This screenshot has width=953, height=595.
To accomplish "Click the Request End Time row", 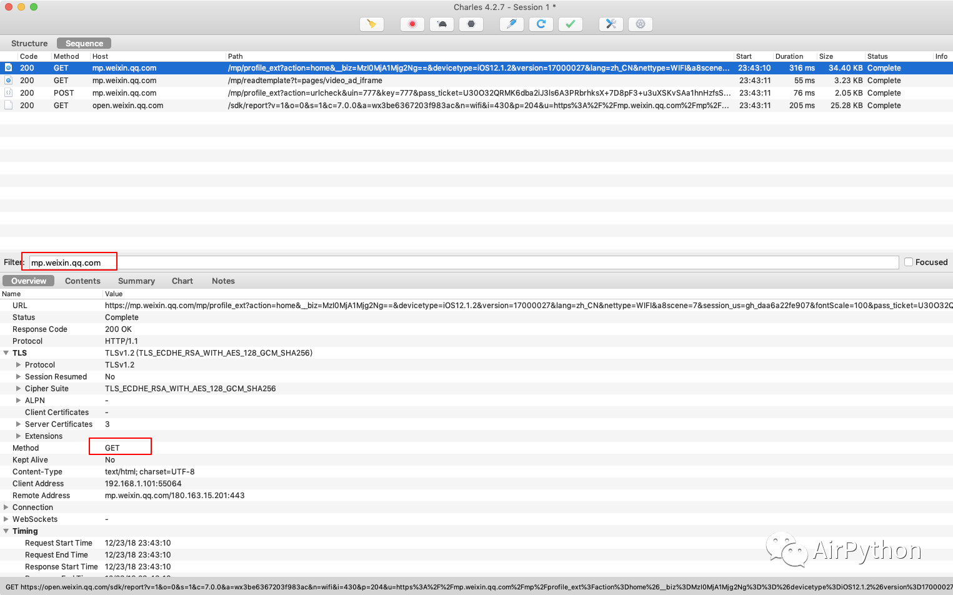I will pos(476,555).
